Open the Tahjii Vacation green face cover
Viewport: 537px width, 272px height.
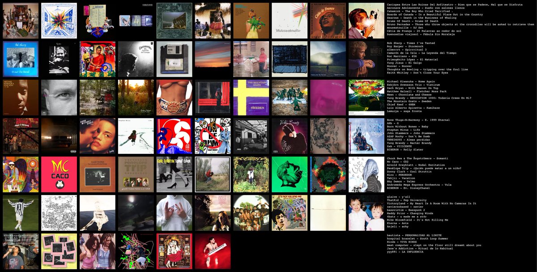pyautogui.click(x=290, y=174)
